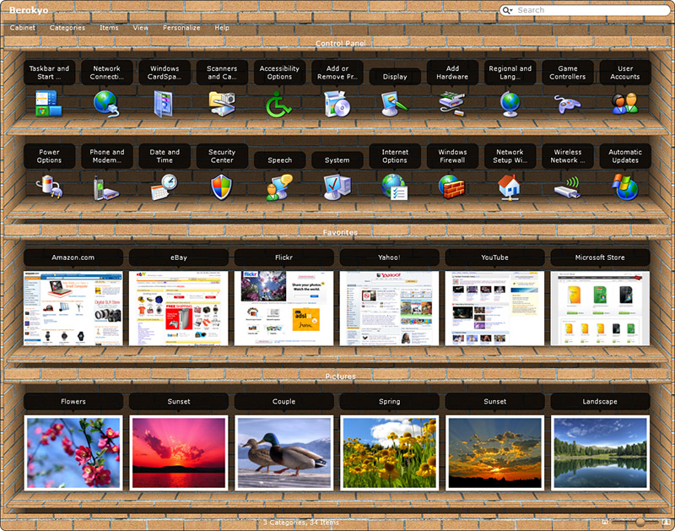Image resolution: width=675 pixels, height=531 pixels.
Task: Click the Landscape picture label
Action: click(x=600, y=401)
